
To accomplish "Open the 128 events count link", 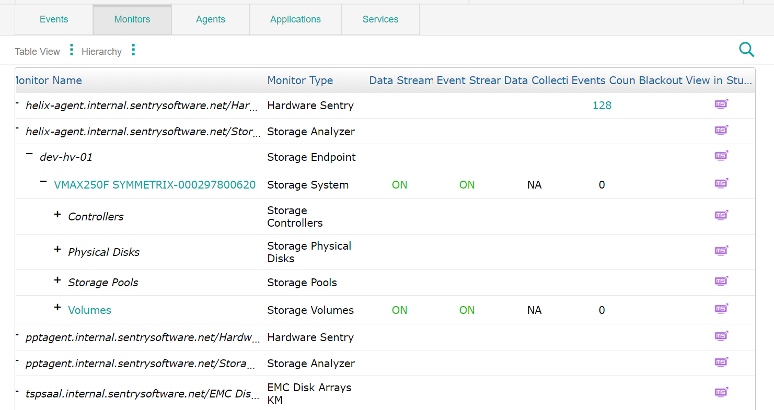I will [x=602, y=105].
